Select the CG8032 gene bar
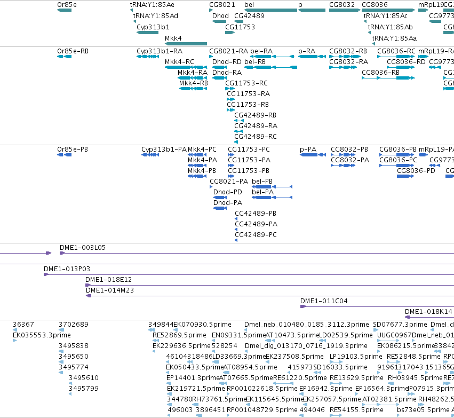This screenshot has height=418, width=454. (x=345, y=10)
